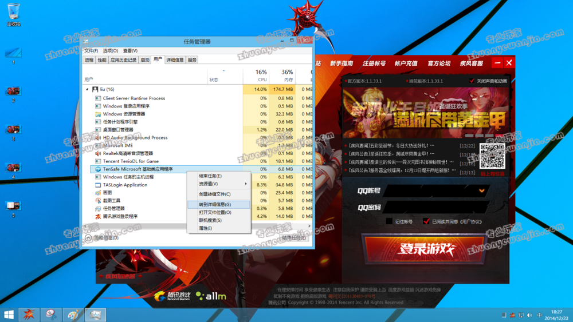This screenshot has width=573, height=322.
Task: Switch to the 应用历史记录 tab
Action: [124, 60]
